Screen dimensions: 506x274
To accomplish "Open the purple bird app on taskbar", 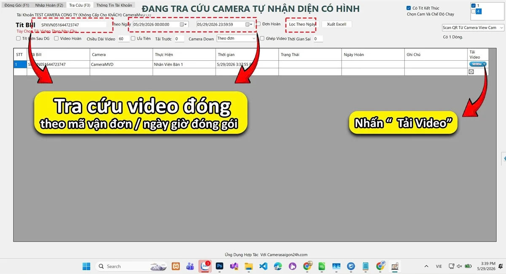I will coord(292,266).
